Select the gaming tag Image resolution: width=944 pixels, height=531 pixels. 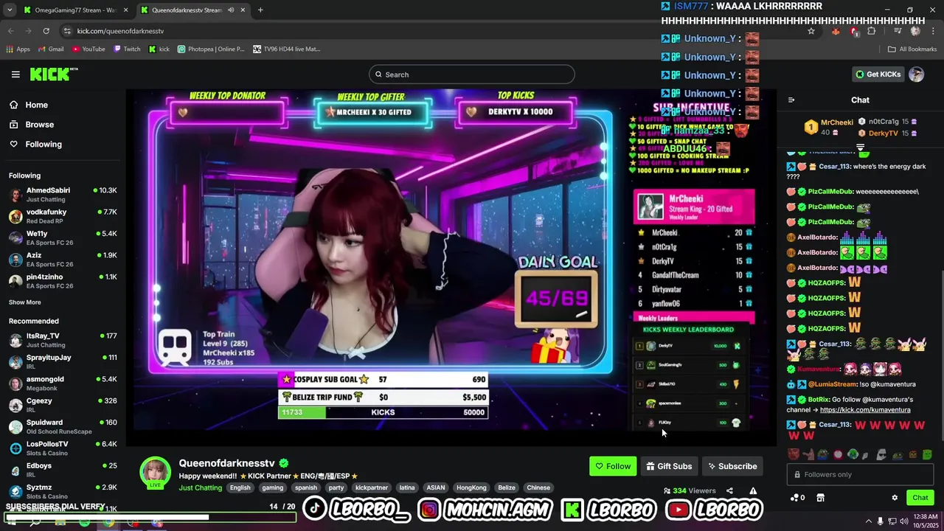click(272, 487)
